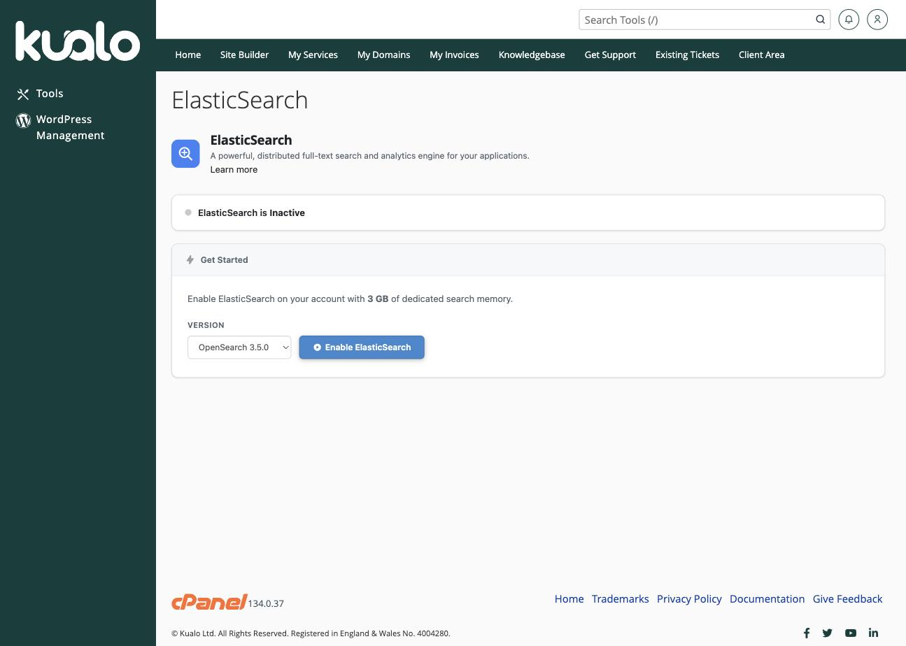Viewport: 906px width, 646px height.
Task: Click the ElasticSearch page title
Action: pos(240,100)
